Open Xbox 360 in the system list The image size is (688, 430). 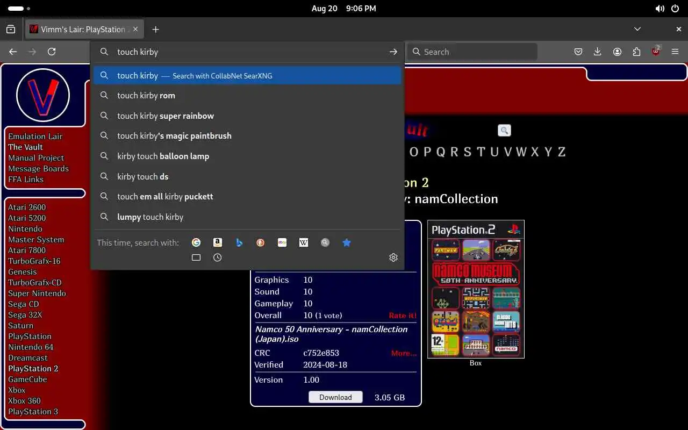pos(24,401)
